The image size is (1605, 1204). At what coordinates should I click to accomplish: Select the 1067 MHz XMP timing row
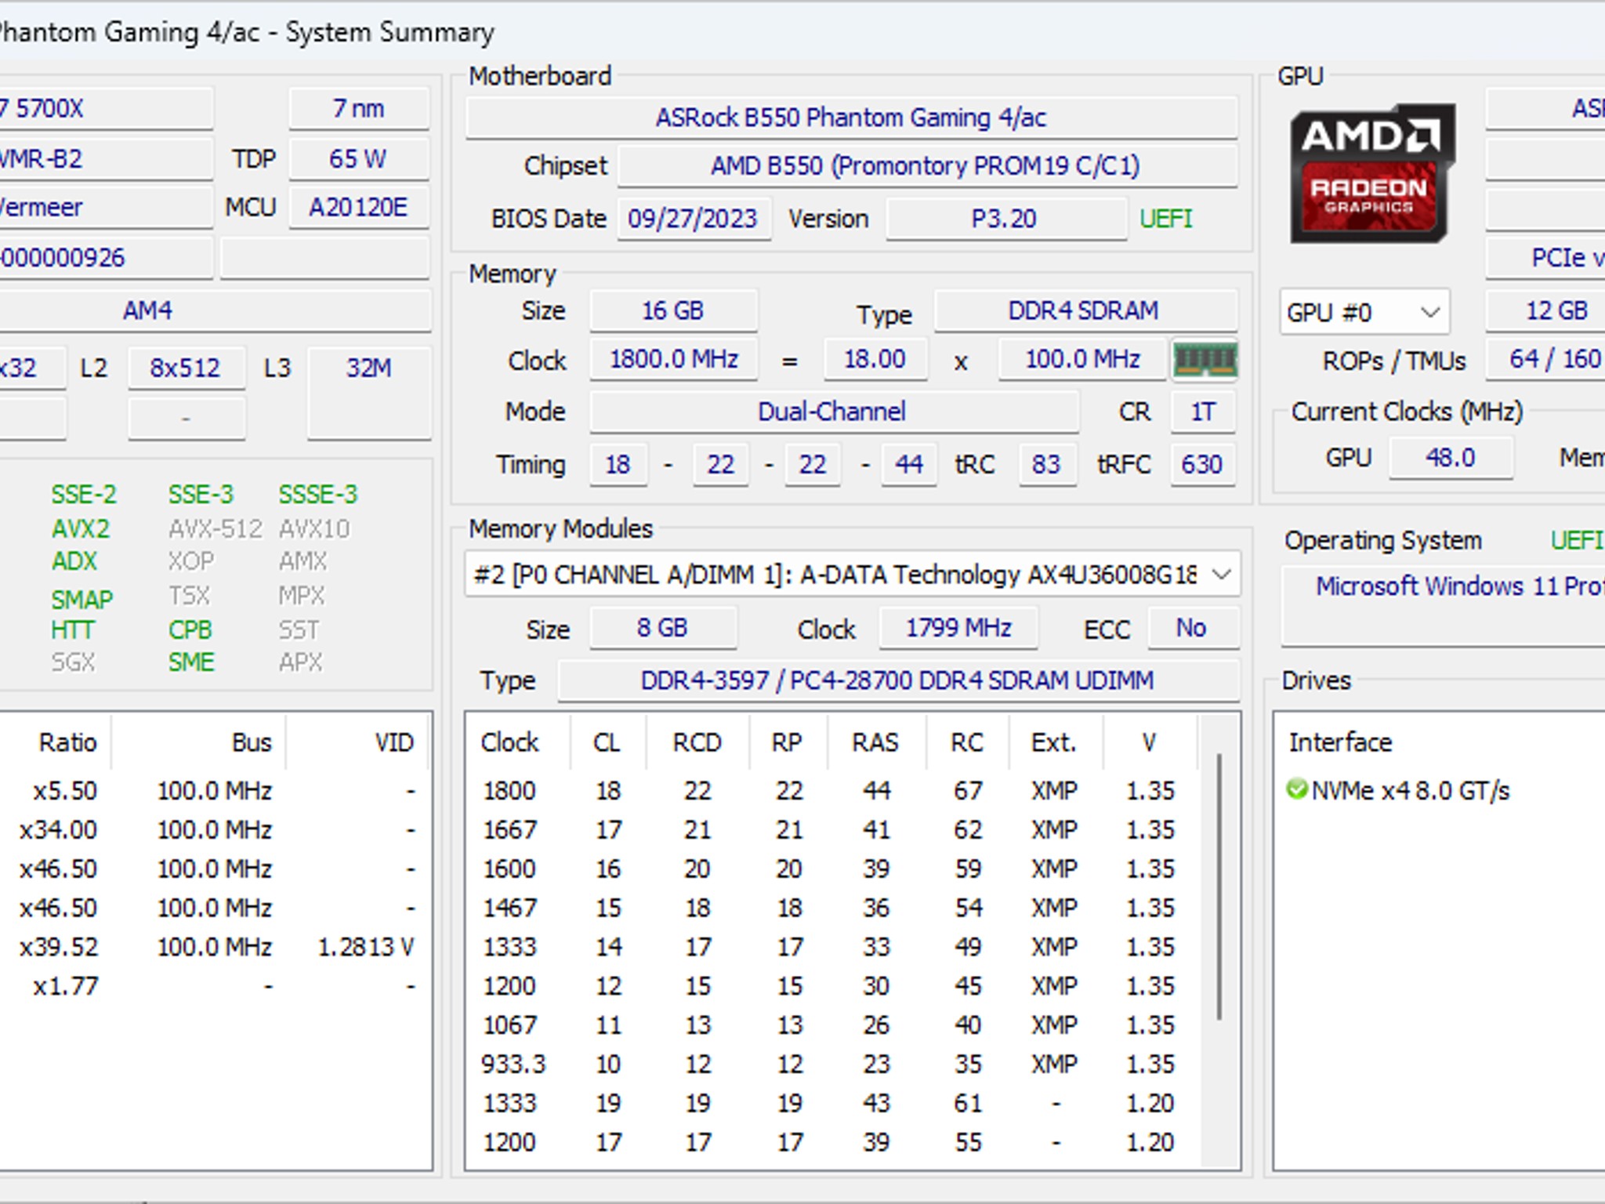tap(832, 1024)
